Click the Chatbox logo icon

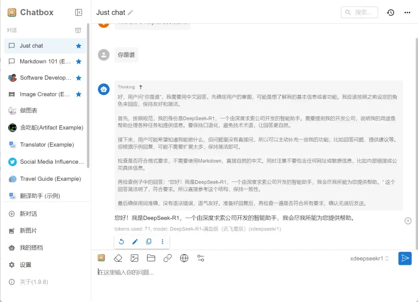12,12
